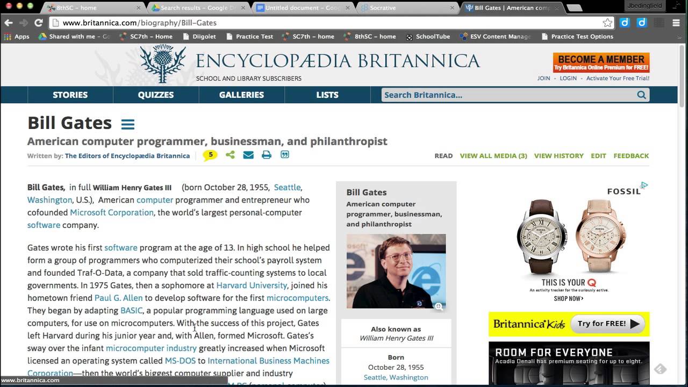
Task: Open the yellow 5 comments bubble
Action: pos(210,155)
